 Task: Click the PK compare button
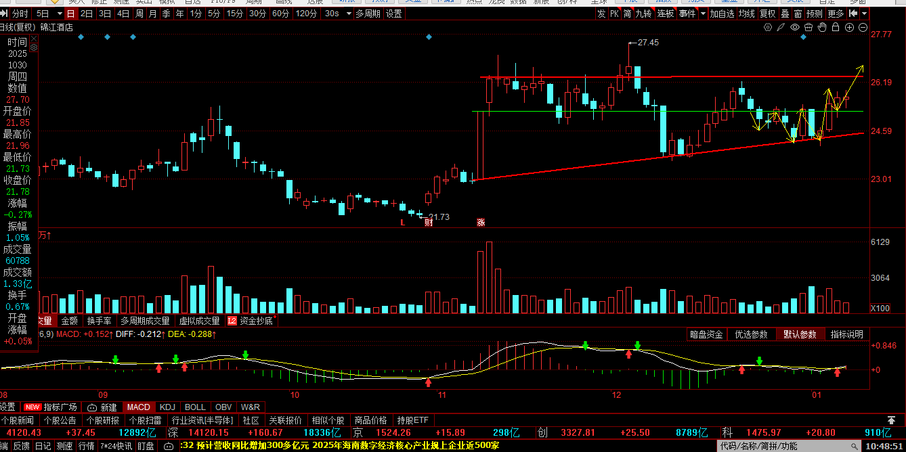614,14
